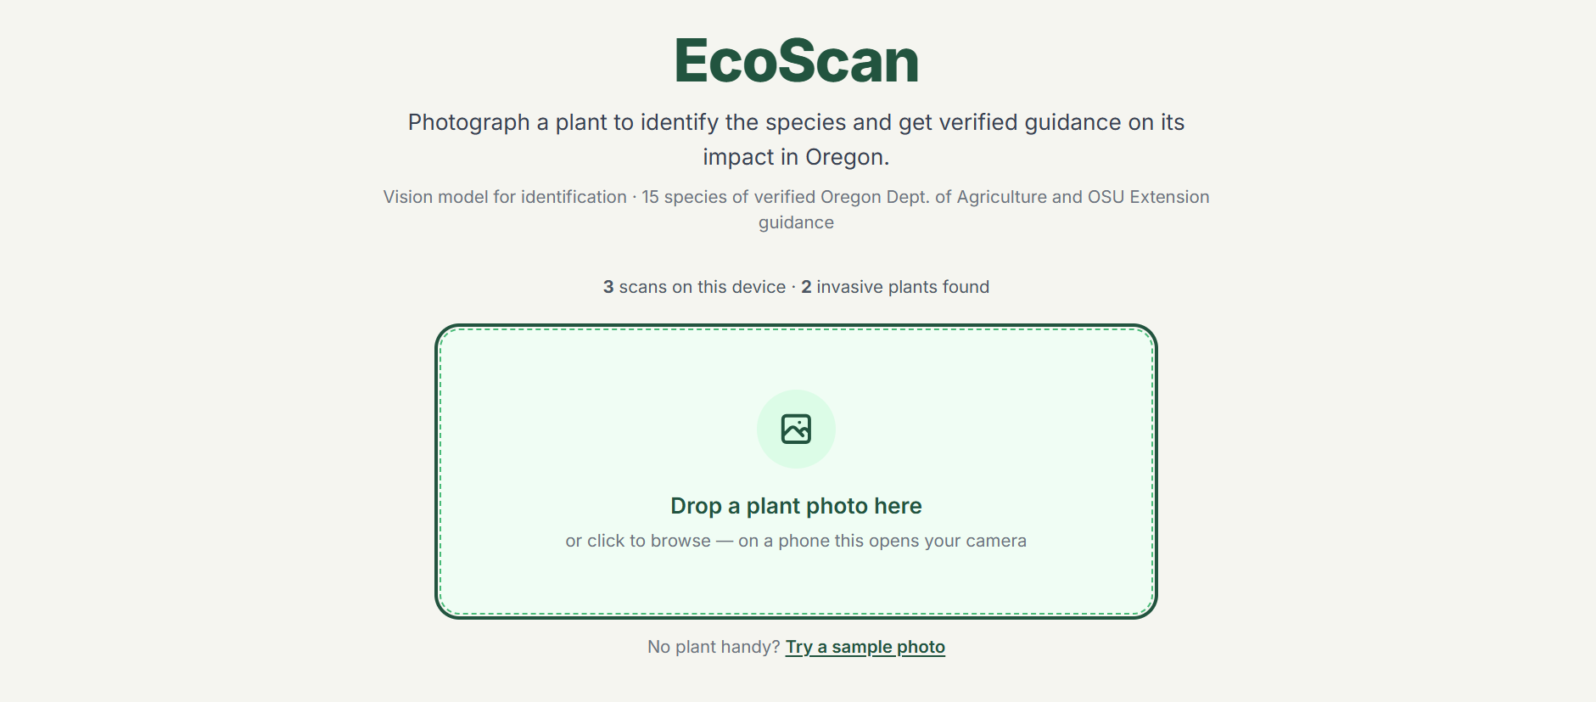Image resolution: width=1596 pixels, height=702 pixels.
Task: Open the Try a sample photo link
Action: click(x=865, y=647)
